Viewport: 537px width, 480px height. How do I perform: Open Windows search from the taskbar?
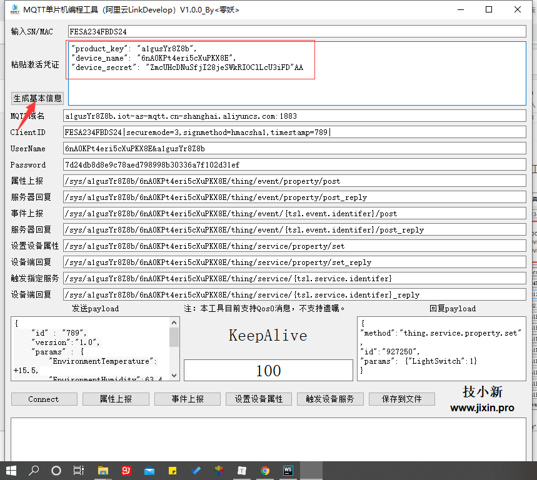coord(34,471)
